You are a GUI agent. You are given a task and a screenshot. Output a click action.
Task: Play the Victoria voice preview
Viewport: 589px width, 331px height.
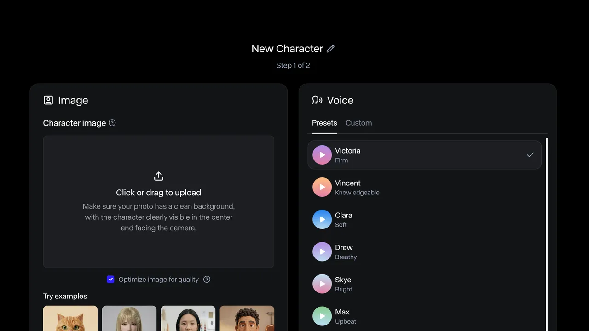point(322,155)
